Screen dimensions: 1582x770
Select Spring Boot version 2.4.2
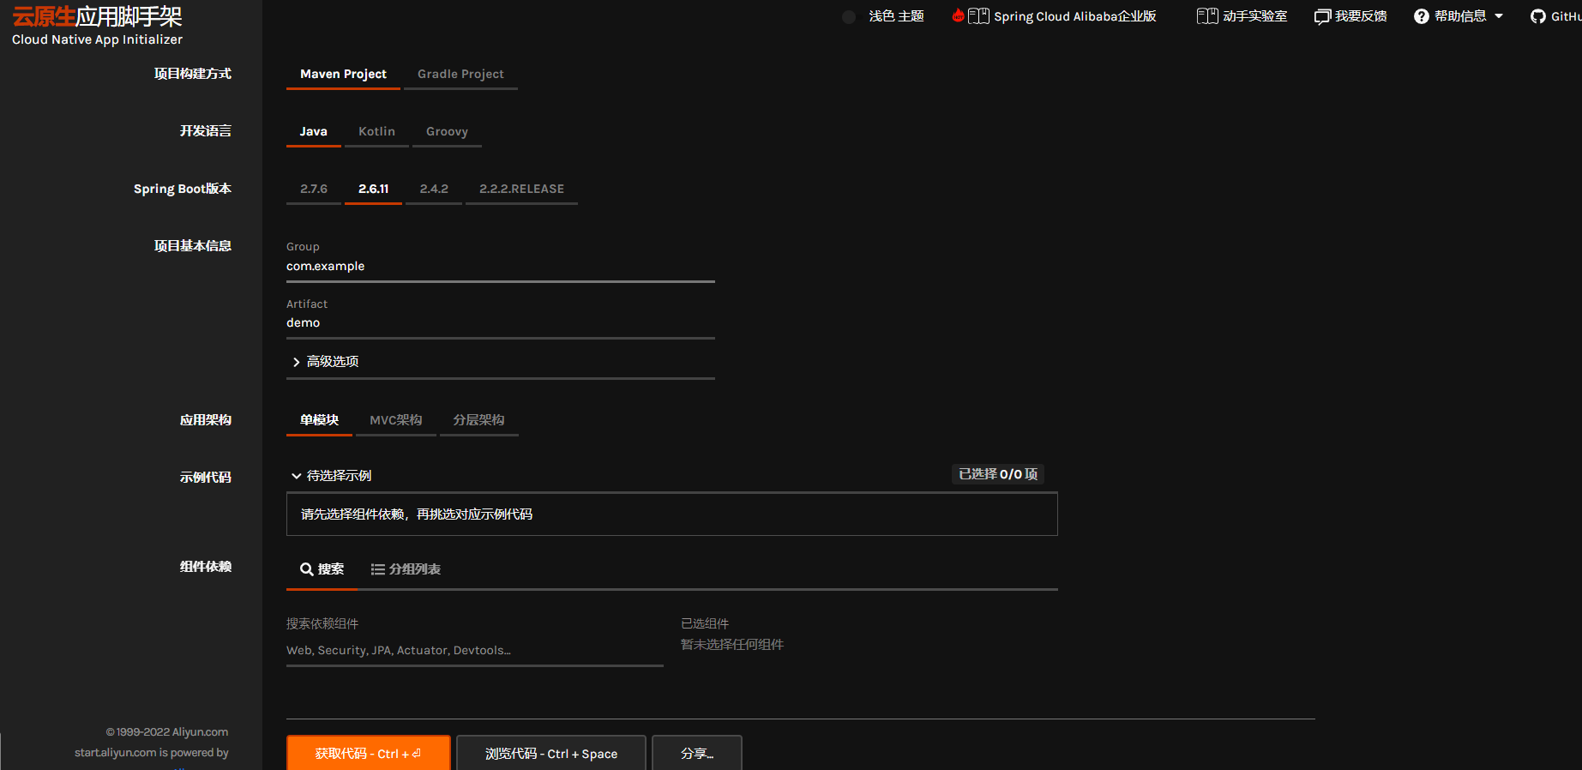click(x=434, y=189)
